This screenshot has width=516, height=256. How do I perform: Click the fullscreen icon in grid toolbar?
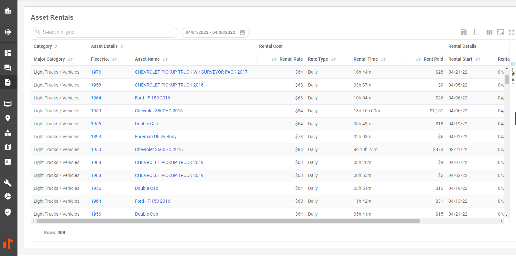[511, 32]
